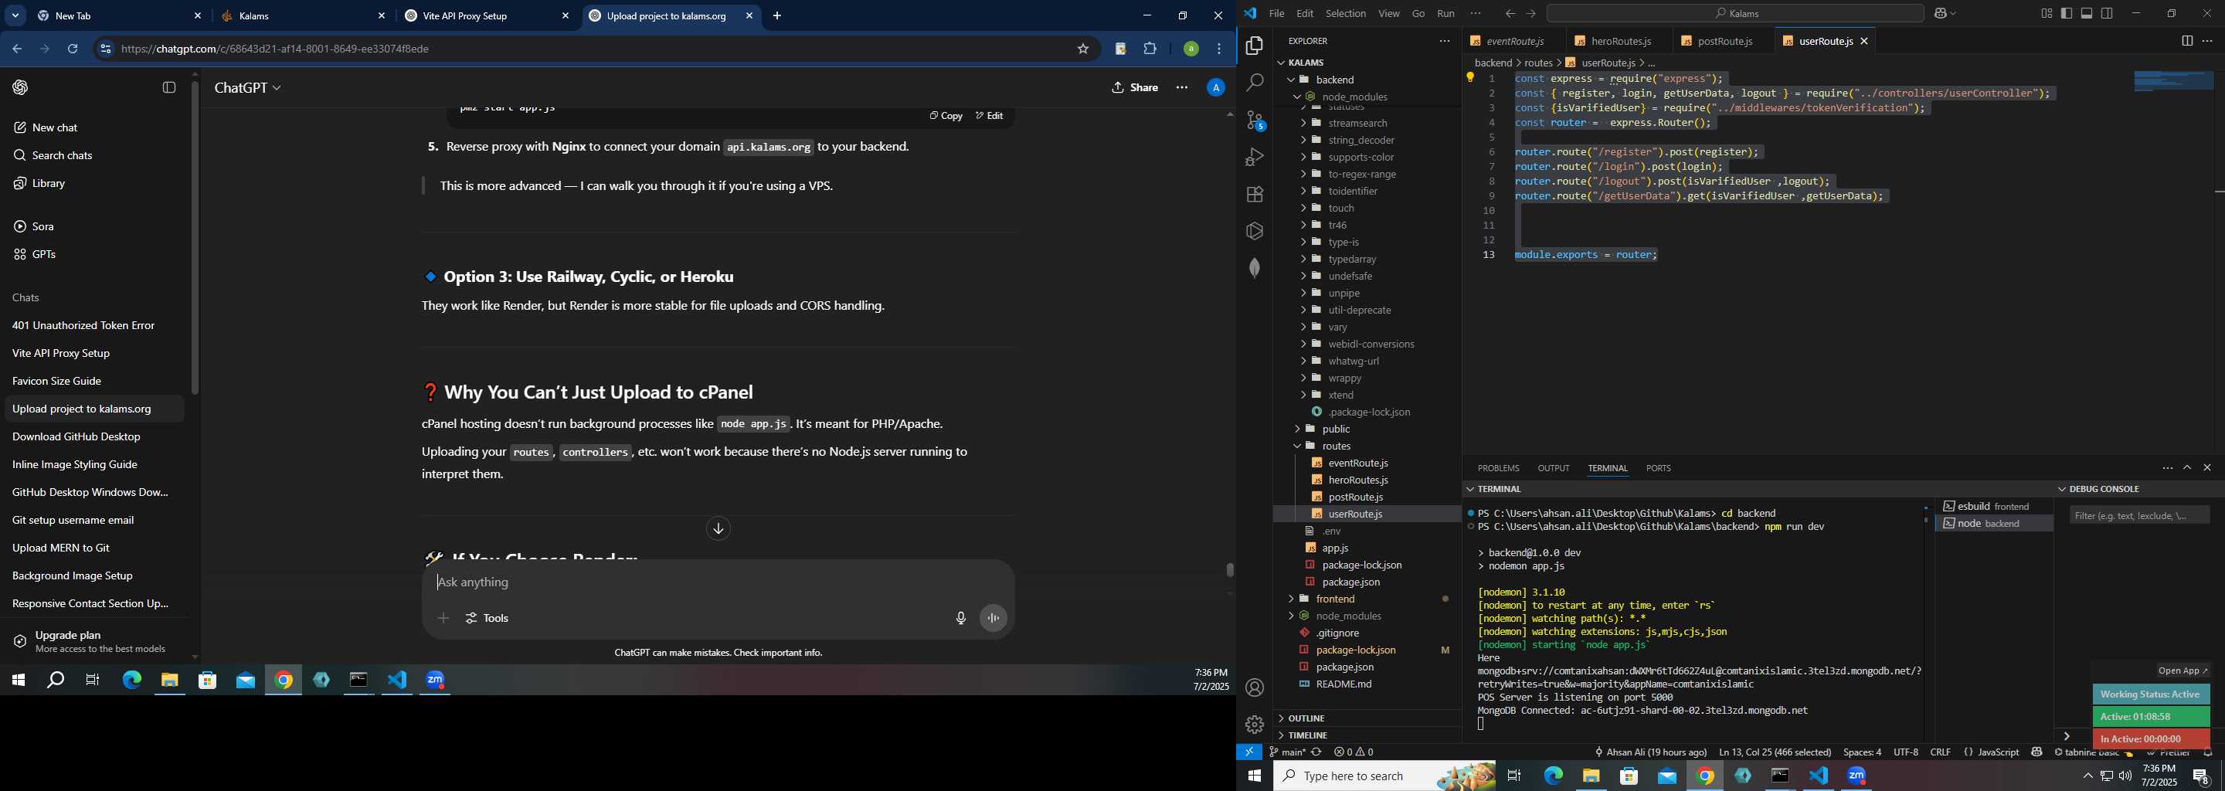Open File menu in VS Code

click(1276, 14)
